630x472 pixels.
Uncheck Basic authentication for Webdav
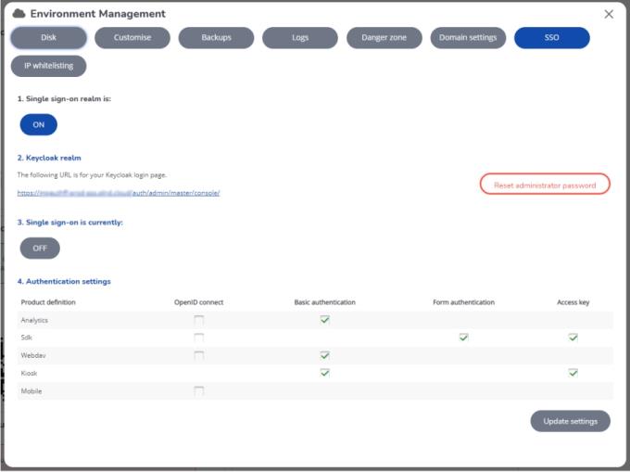click(x=324, y=355)
